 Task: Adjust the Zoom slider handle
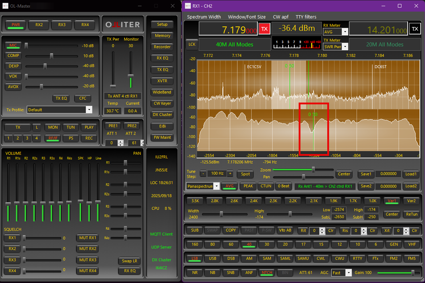(x=313, y=169)
